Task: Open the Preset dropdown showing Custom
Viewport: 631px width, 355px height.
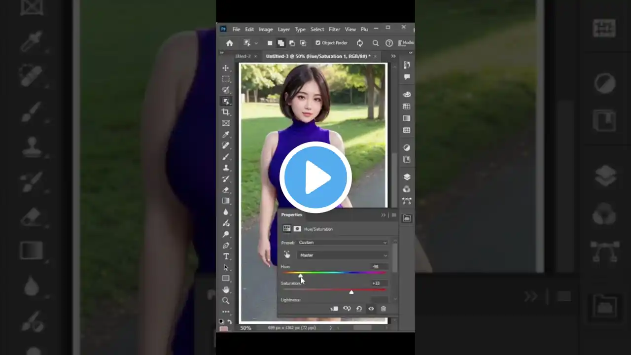Action: point(342,242)
